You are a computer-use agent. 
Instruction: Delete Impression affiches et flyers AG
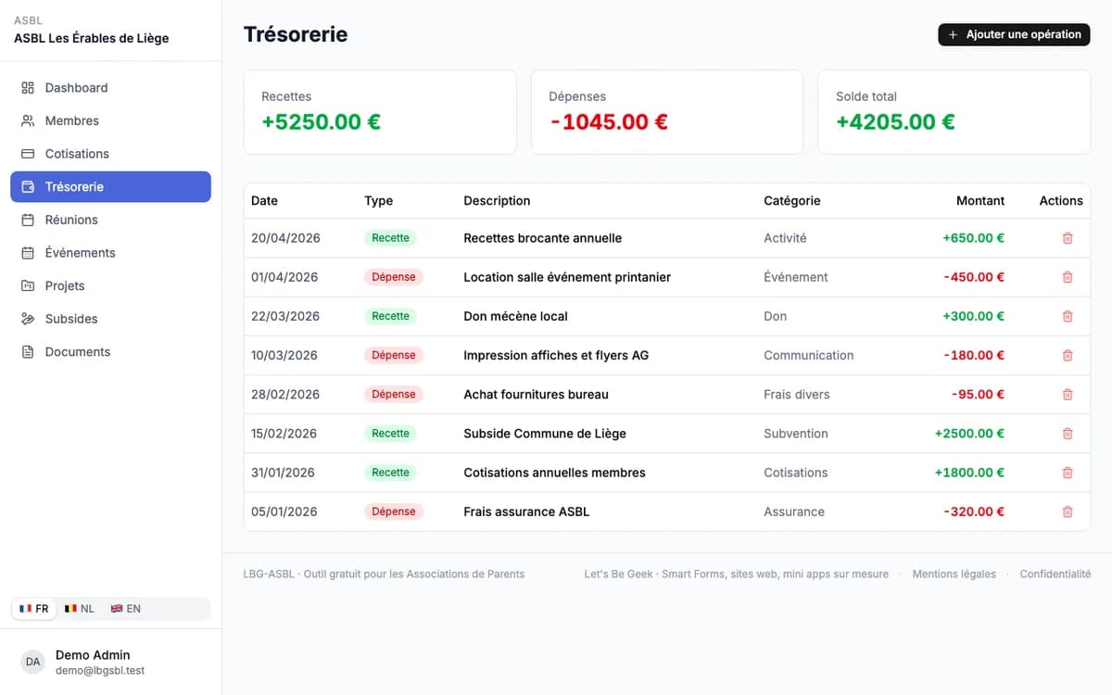(1068, 355)
